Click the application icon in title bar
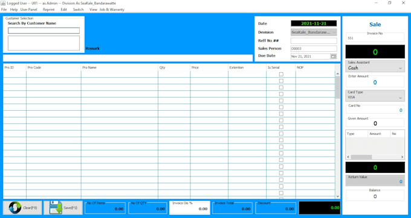Viewport: 411px width, 218px height. pyautogui.click(x=4, y=3)
